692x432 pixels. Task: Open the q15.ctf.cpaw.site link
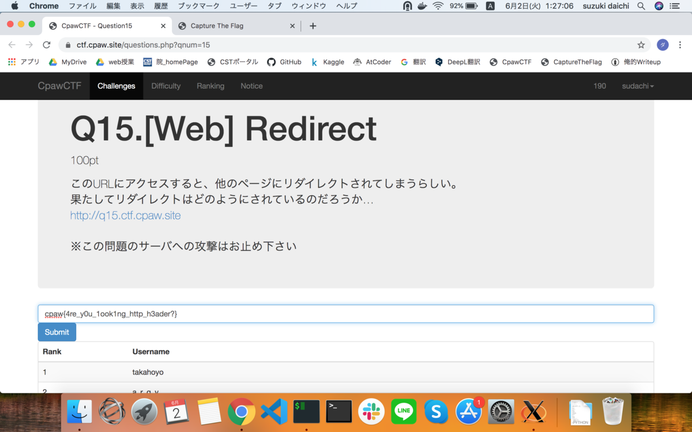[x=126, y=215]
